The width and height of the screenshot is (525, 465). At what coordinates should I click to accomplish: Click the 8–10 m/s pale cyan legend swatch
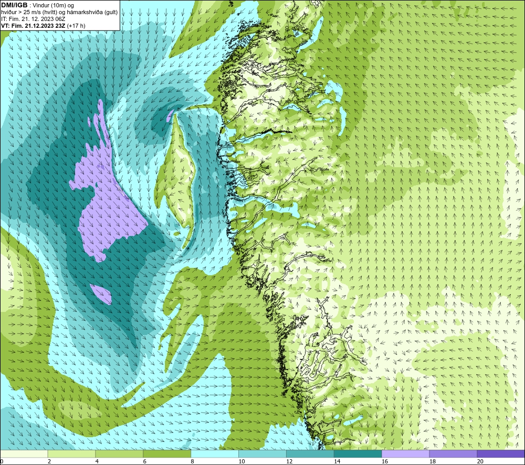coord(215,453)
